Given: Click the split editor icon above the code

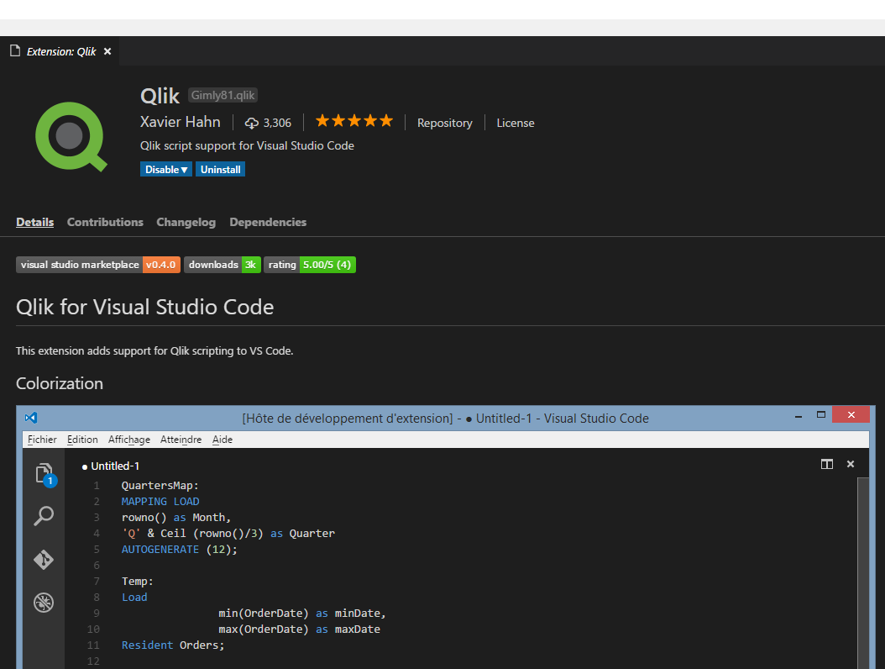Looking at the screenshot, I should point(826,463).
